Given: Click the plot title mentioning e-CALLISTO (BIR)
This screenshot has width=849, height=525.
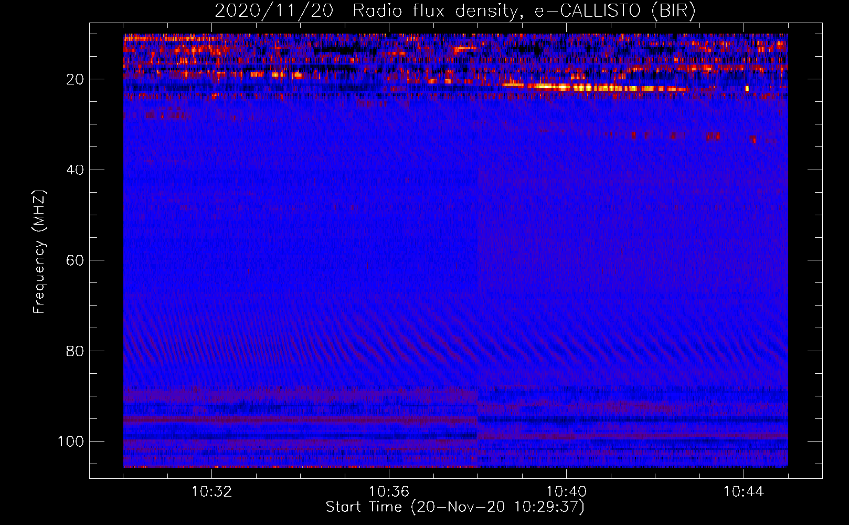Looking at the screenshot, I should point(455,11).
